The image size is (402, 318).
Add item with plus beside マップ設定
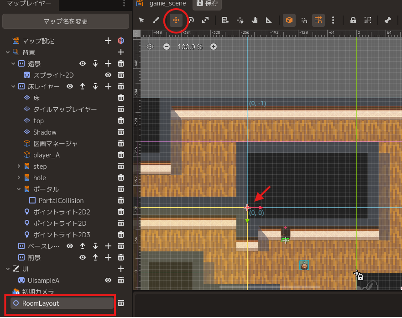pyautogui.click(x=108, y=41)
